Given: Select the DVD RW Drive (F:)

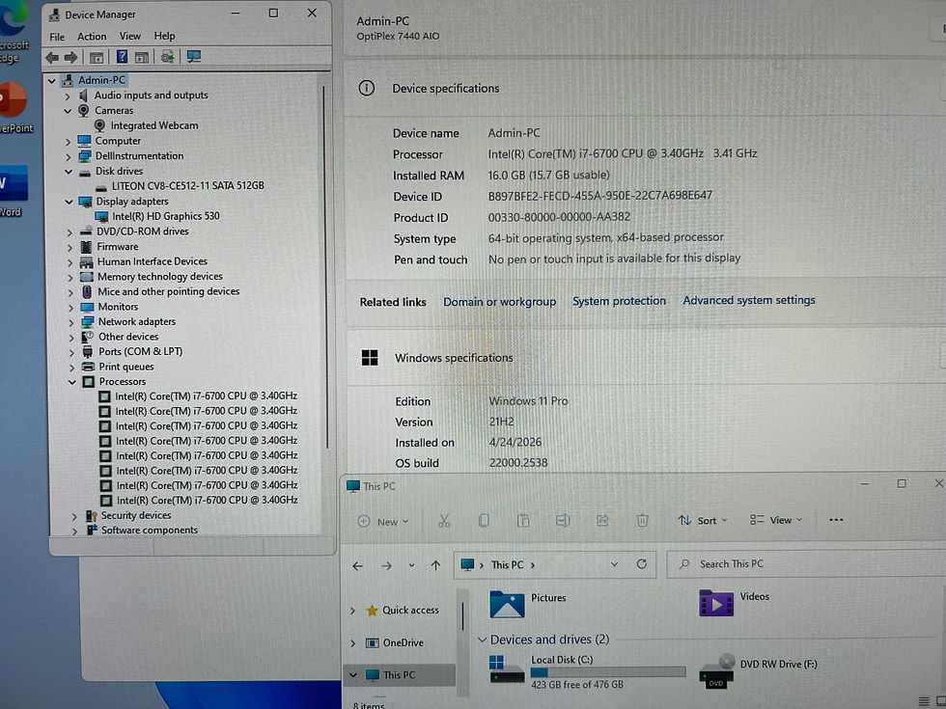Looking at the screenshot, I should 759,671.
